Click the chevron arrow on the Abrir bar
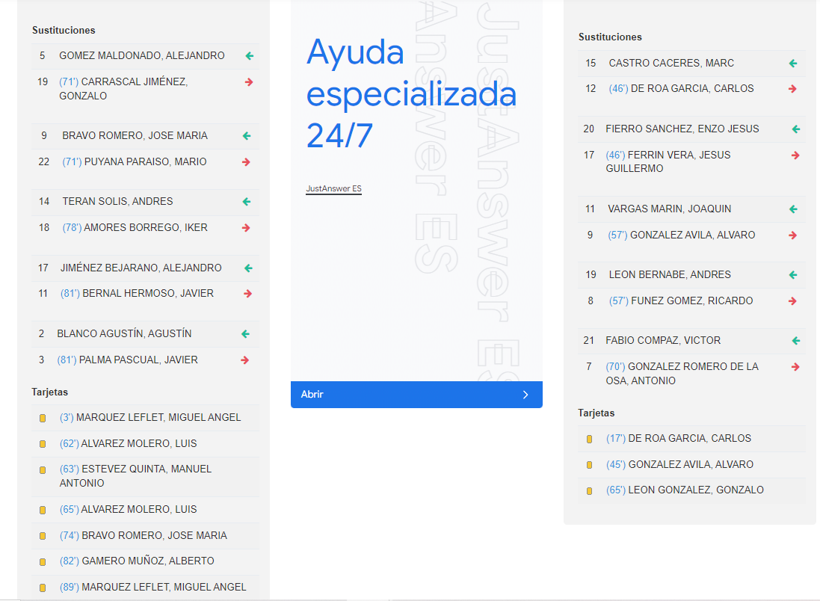The image size is (820, 601). point(525,395)
